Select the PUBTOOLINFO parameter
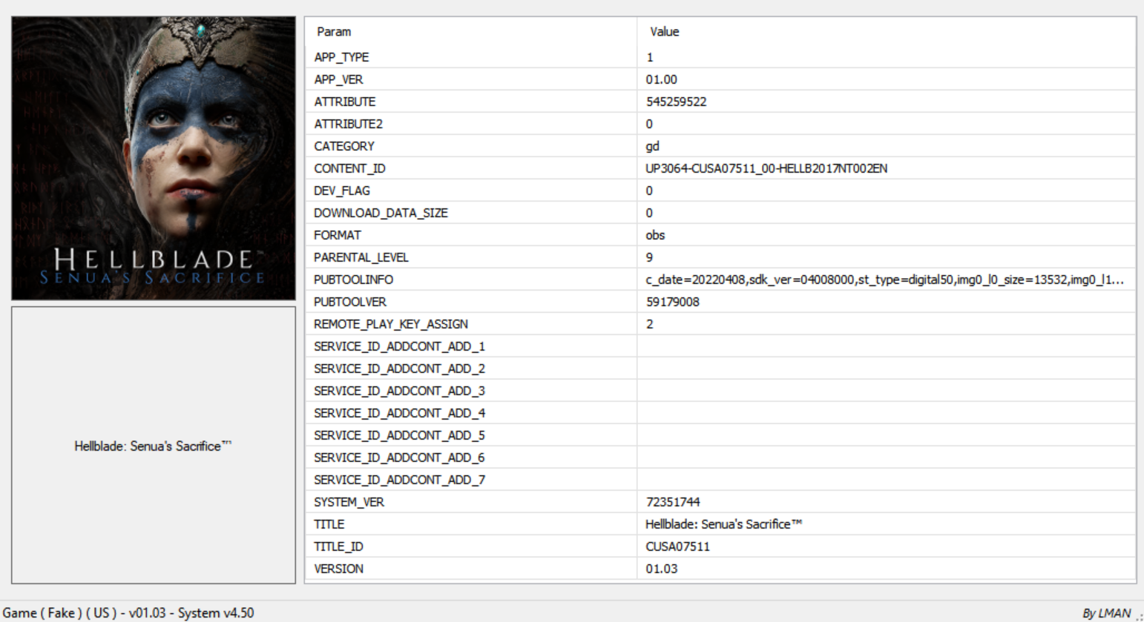 pos(353,279)
